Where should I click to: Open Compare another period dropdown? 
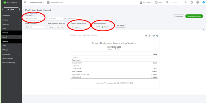point(81,27)
